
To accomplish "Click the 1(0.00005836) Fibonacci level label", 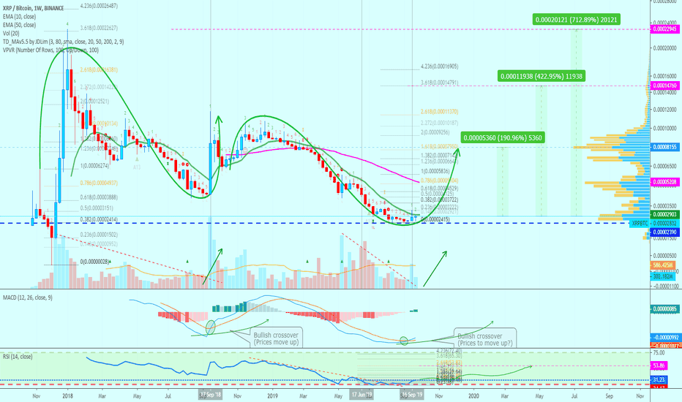I will tap(435, 171).
